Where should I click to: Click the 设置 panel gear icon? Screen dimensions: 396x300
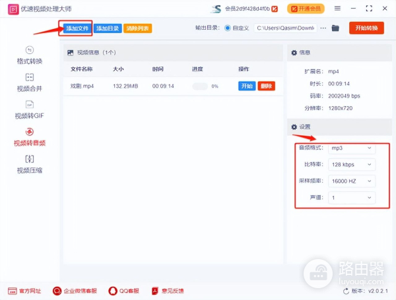click(x=294, y=127)
